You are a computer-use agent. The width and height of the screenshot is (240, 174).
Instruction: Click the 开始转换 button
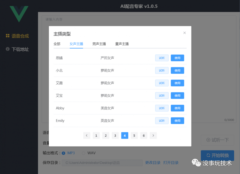[217, 155]
